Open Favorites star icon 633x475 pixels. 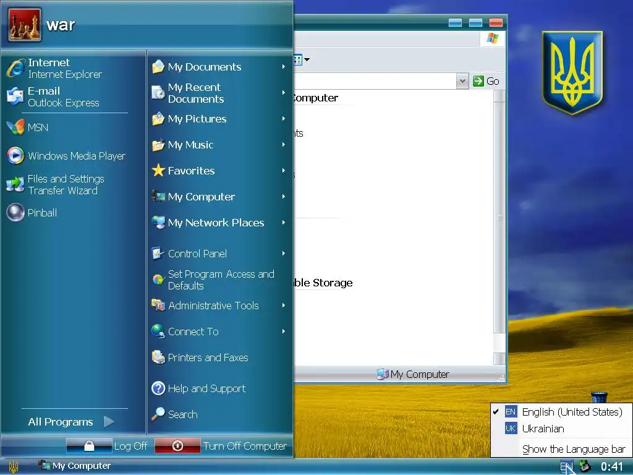tap(158, 171)
